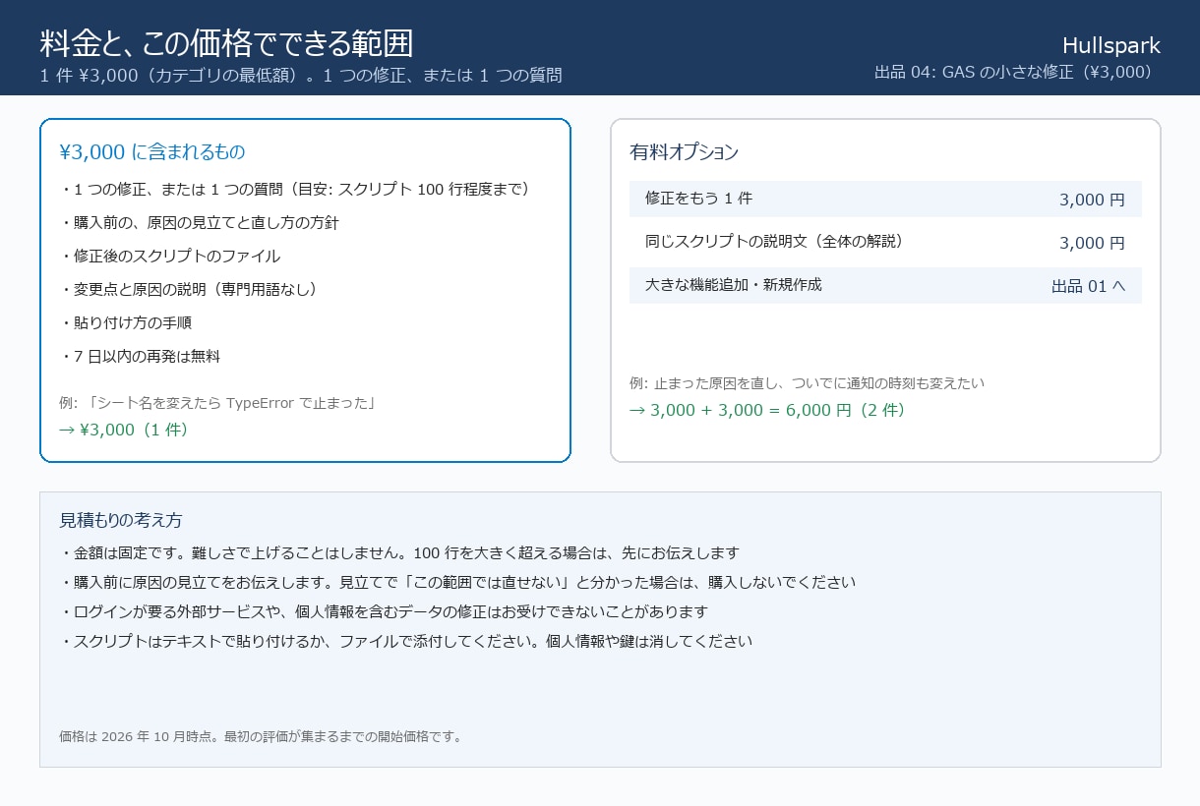The width and height of the screenshot is (1200, 806).
Task: Click the 3,000 円 price for 修正をもう 1 件
Action: point(1092,200)
